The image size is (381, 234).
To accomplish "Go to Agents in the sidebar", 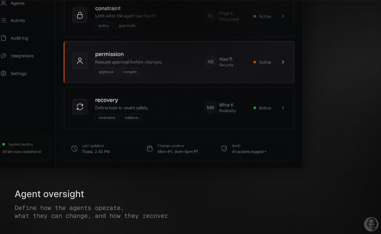I will (17, 3).
